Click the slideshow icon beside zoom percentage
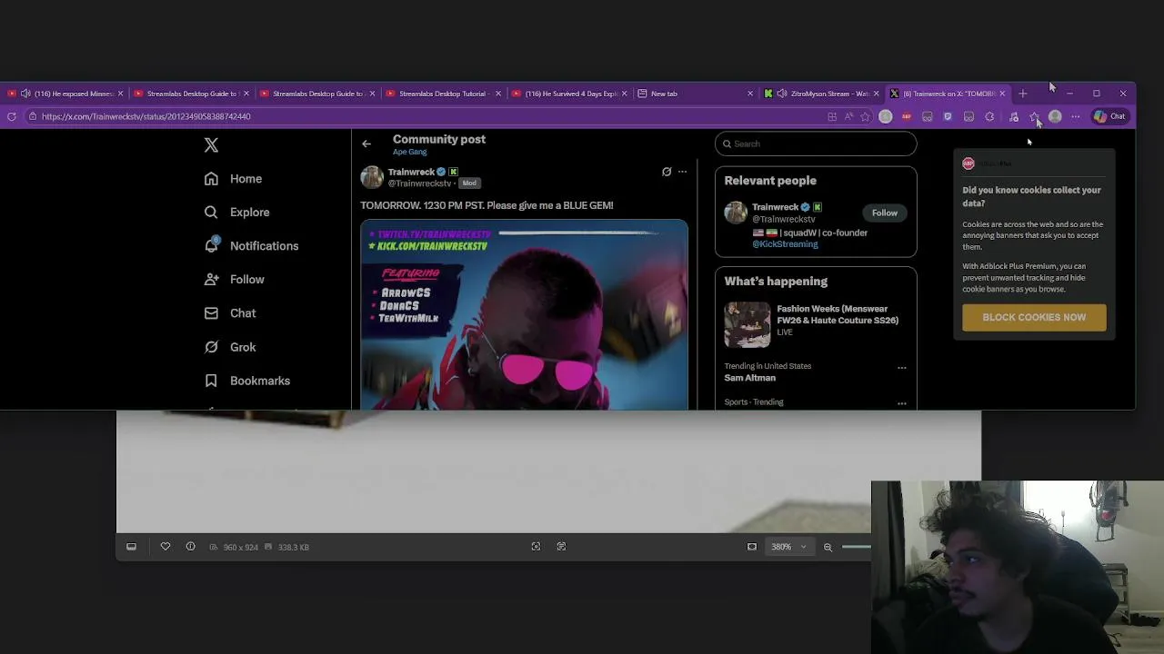Screen dimensions: 1164x654 (752, 547)
